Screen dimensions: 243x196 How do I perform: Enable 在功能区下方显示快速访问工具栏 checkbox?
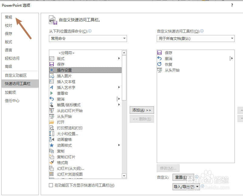pyautogui.click(x=51, y=185)
